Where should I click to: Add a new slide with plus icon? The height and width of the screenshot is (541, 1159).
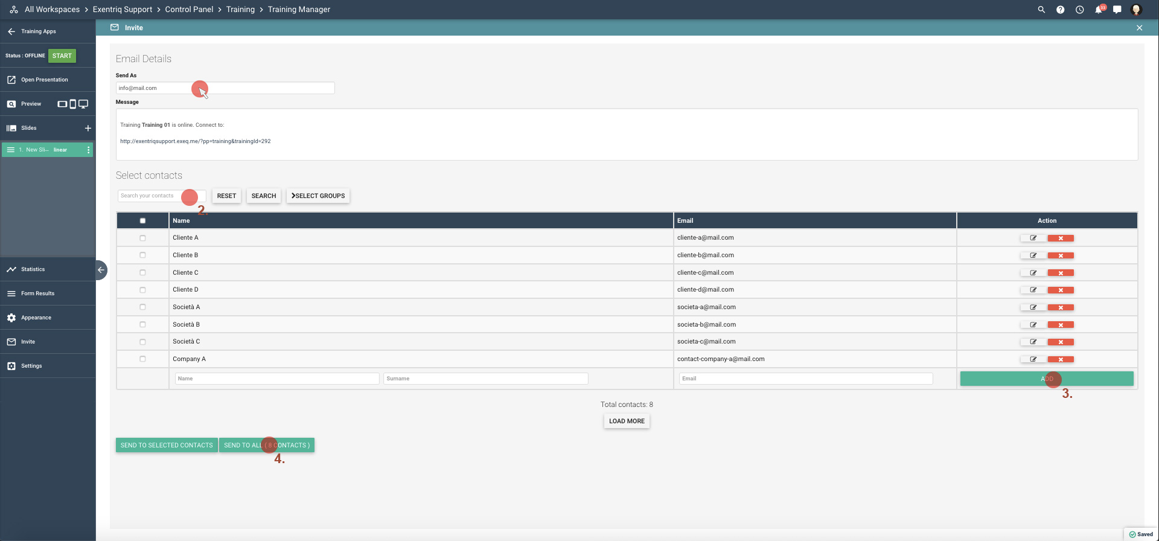pos(88,128)
